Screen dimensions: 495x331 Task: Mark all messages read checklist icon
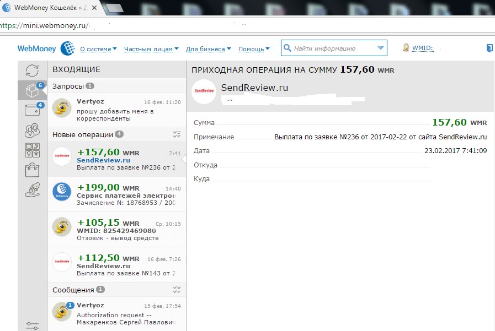point(177,290)
